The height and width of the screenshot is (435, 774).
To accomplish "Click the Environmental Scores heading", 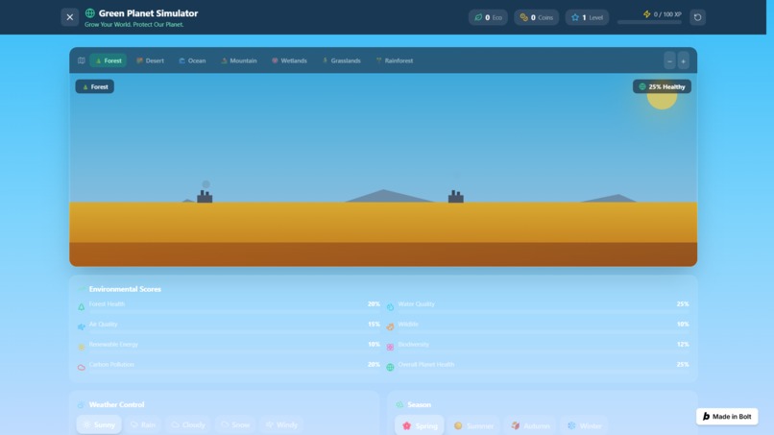I will coord(125,289).
